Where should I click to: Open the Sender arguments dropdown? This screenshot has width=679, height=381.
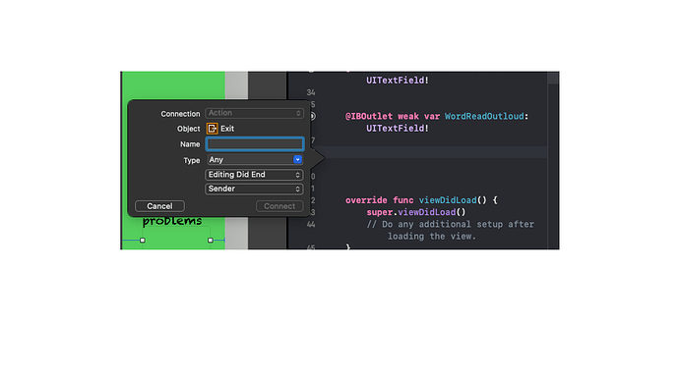tap(254, 189)
